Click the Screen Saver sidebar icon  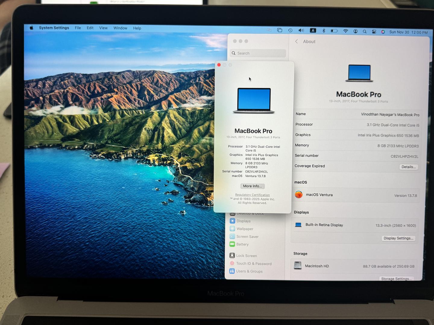(x=232, y=236)
